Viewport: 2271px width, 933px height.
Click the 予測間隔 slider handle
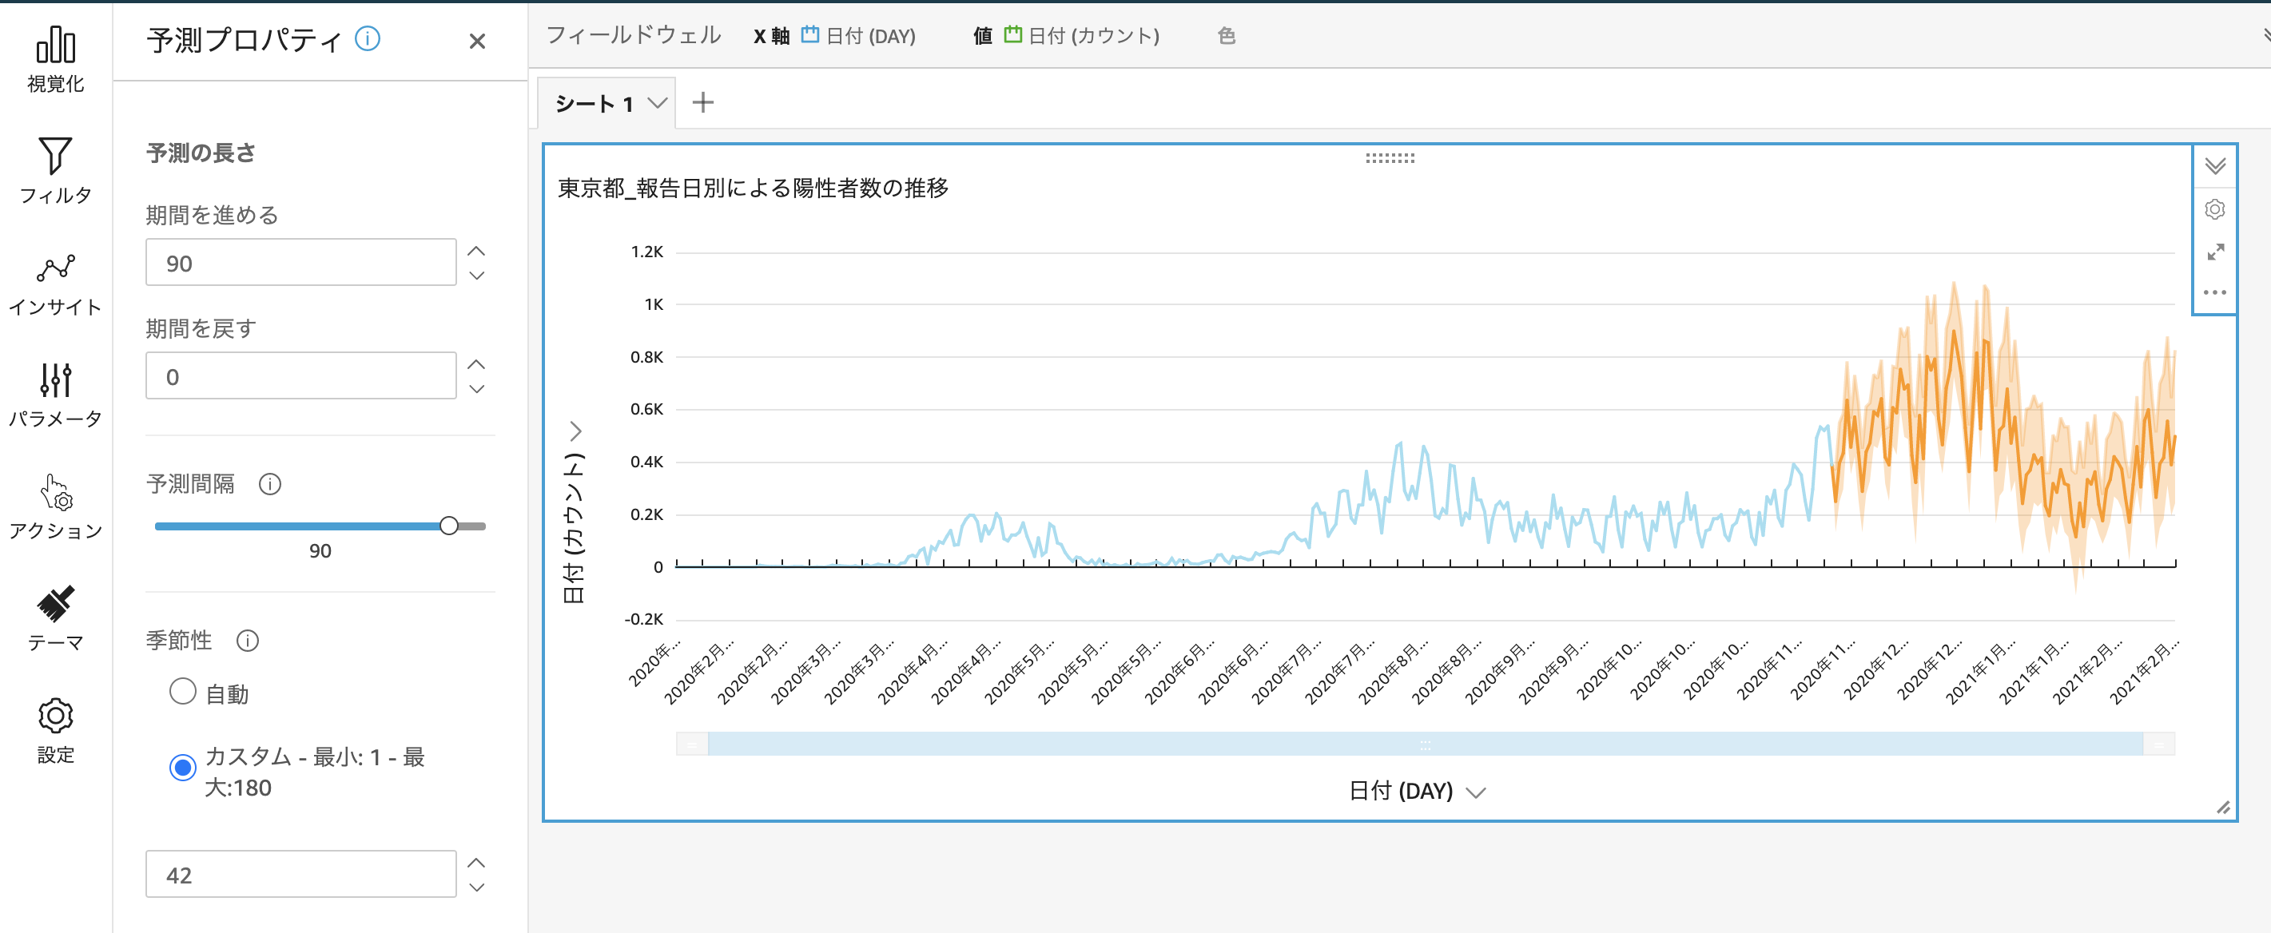pos(449,526)
